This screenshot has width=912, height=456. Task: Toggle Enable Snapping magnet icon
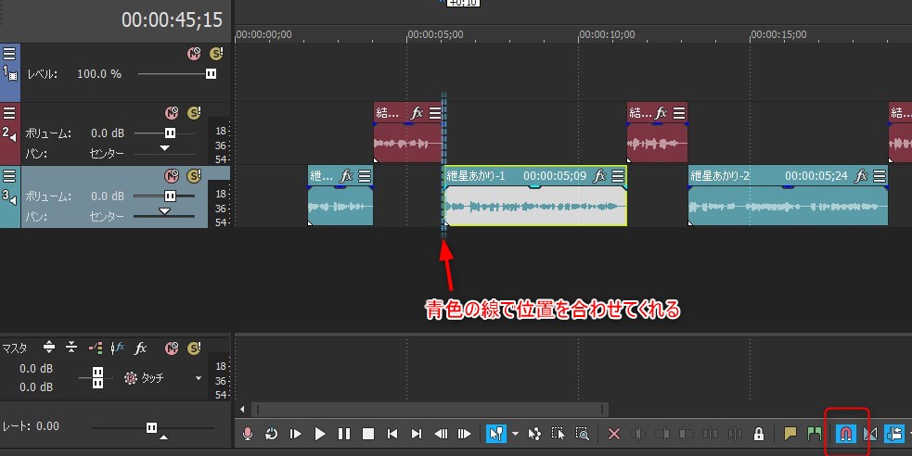click(x=846, y=434)
